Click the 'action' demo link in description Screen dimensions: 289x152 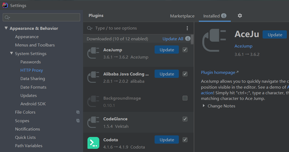point(207,93)
